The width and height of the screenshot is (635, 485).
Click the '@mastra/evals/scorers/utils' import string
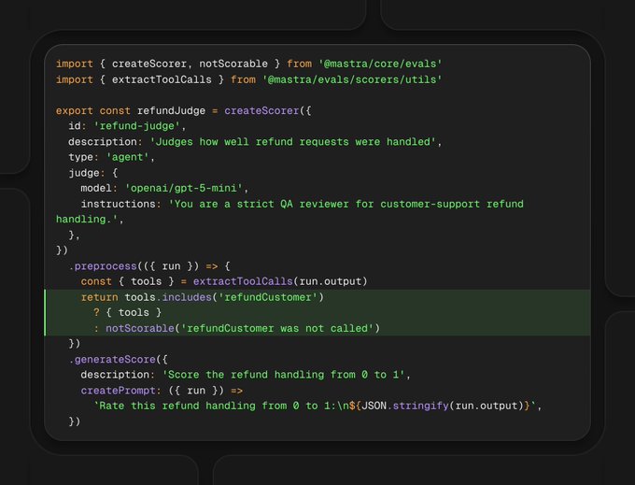352,79
